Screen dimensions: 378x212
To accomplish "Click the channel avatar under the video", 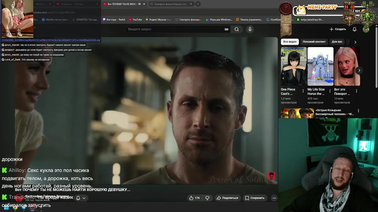I will click(x=19, y=198).
